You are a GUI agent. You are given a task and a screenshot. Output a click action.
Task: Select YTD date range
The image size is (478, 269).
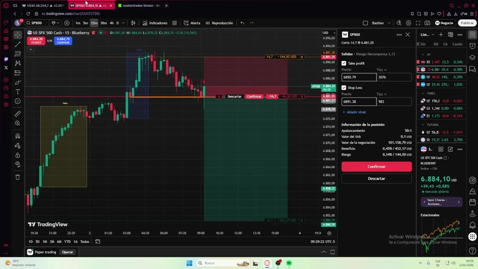pos(67,242)
